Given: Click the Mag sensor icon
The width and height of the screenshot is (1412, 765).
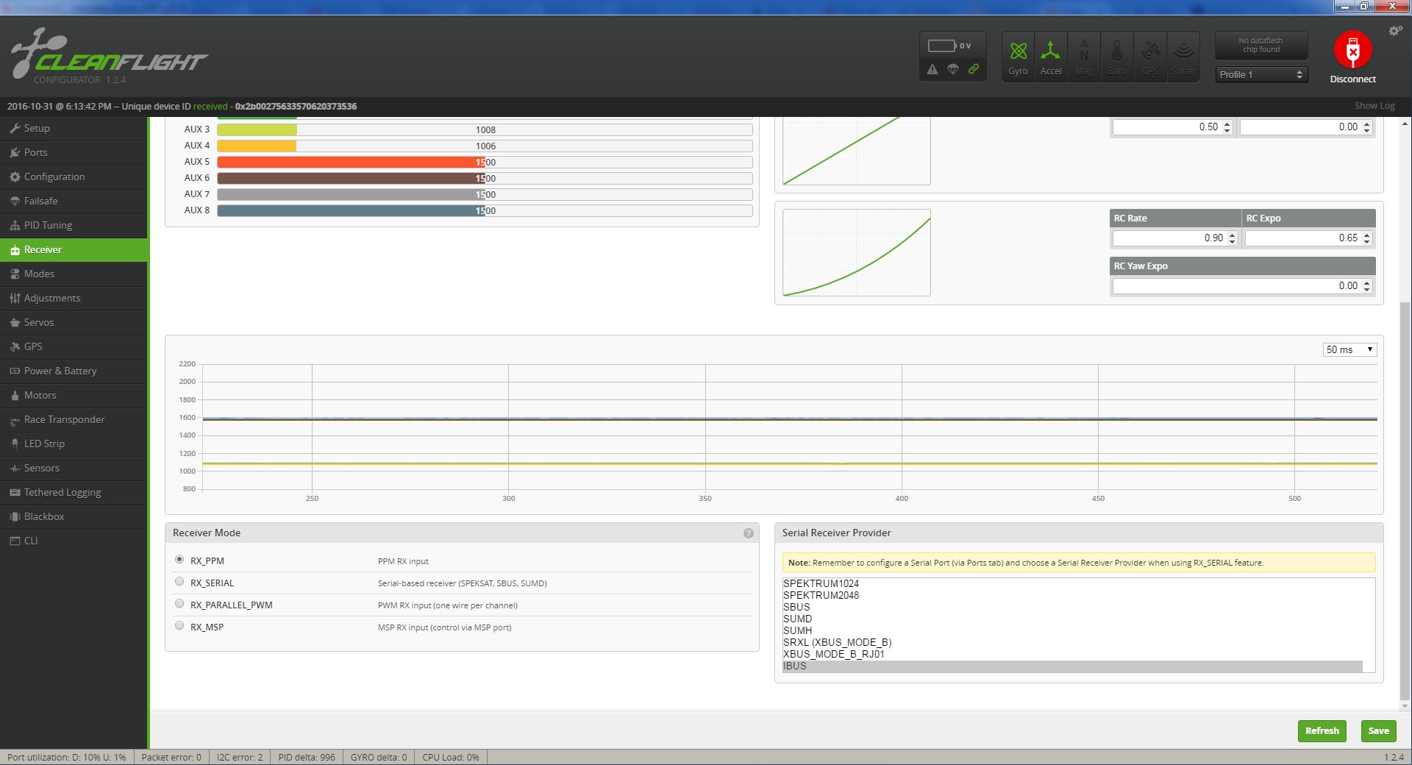Looking at the screenshot, I should point(1084,57).
